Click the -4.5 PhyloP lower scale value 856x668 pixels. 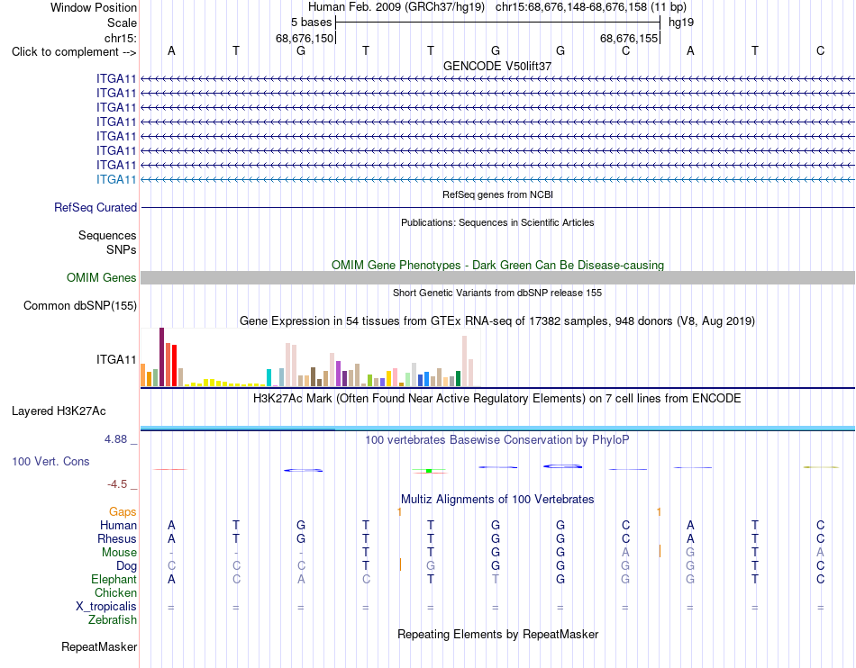(117, 484)
